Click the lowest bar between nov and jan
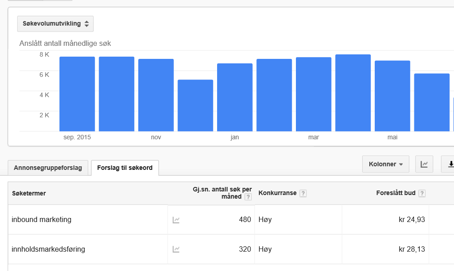 click(195, 106)
